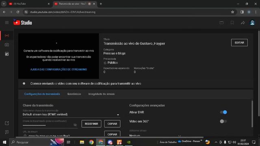The width and height of the screenshot is (260, 146).
Task: Open the OneDrive - Person taskbar item
Action: (189, 142)
